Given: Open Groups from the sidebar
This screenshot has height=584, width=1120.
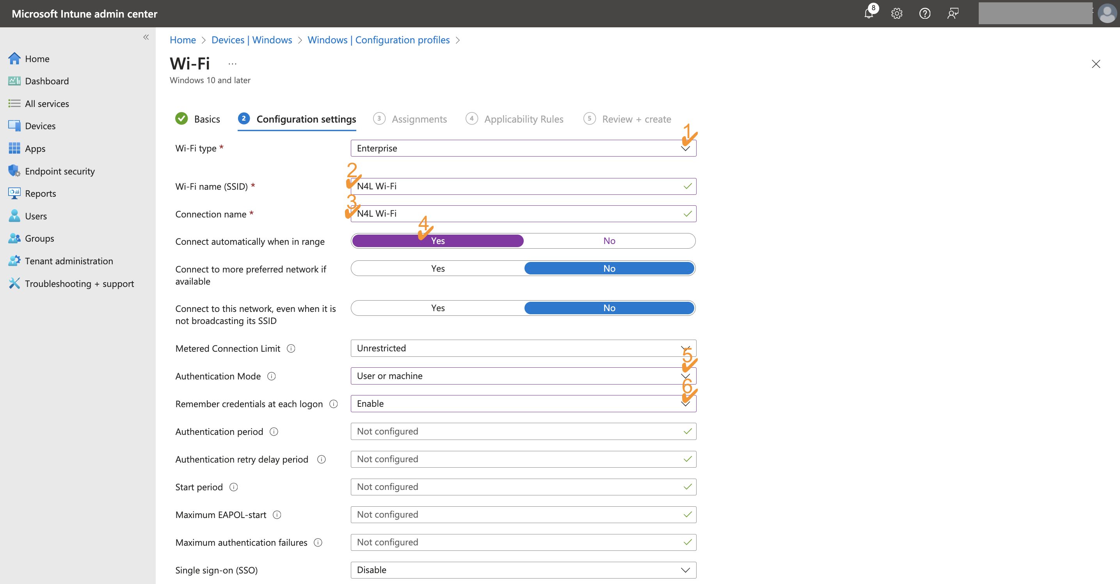Looking at the screenshot, I should [x=39, y=238].
